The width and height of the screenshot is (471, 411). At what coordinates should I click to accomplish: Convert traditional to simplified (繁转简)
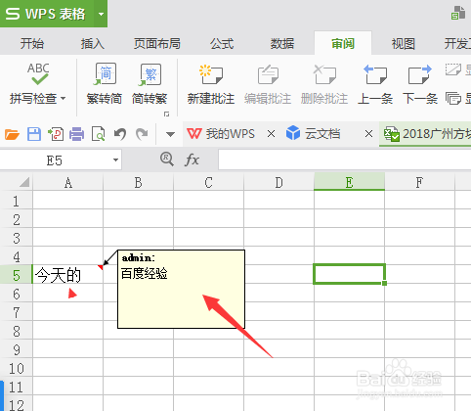pos(105,83)
